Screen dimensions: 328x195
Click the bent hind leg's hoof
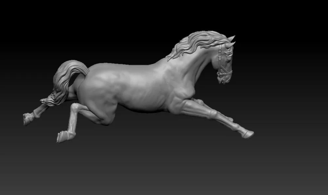click(x=62, y=136)
